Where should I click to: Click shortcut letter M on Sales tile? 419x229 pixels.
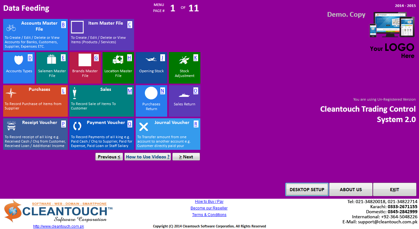130,91
